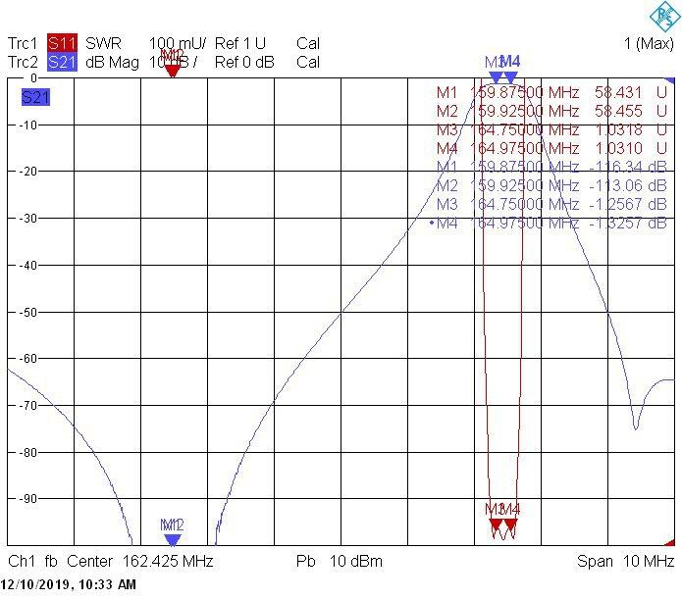Click blue M2 row reading -113.06 dB
Image resolution: width=682 pixels, height=601 pixels.
click(551, 185)
